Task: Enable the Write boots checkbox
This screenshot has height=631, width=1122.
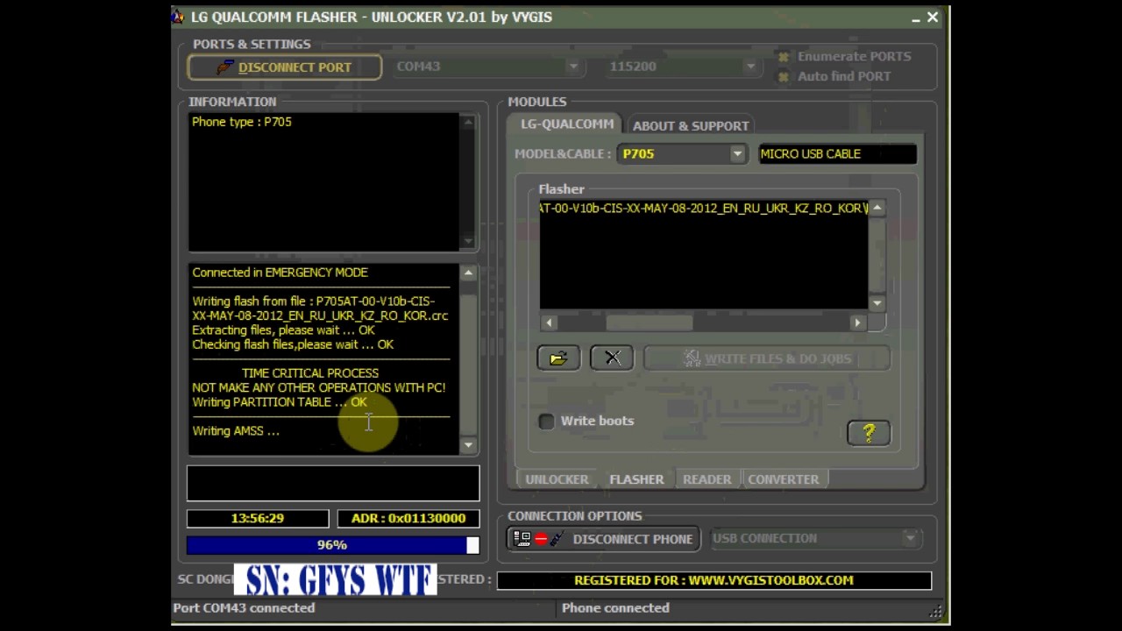Action: click(x=547, y=422)
